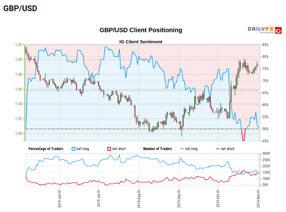Click the 65% sentiment axis label
The width and height of the screenshot is (286, 212).
click(265, 93)
